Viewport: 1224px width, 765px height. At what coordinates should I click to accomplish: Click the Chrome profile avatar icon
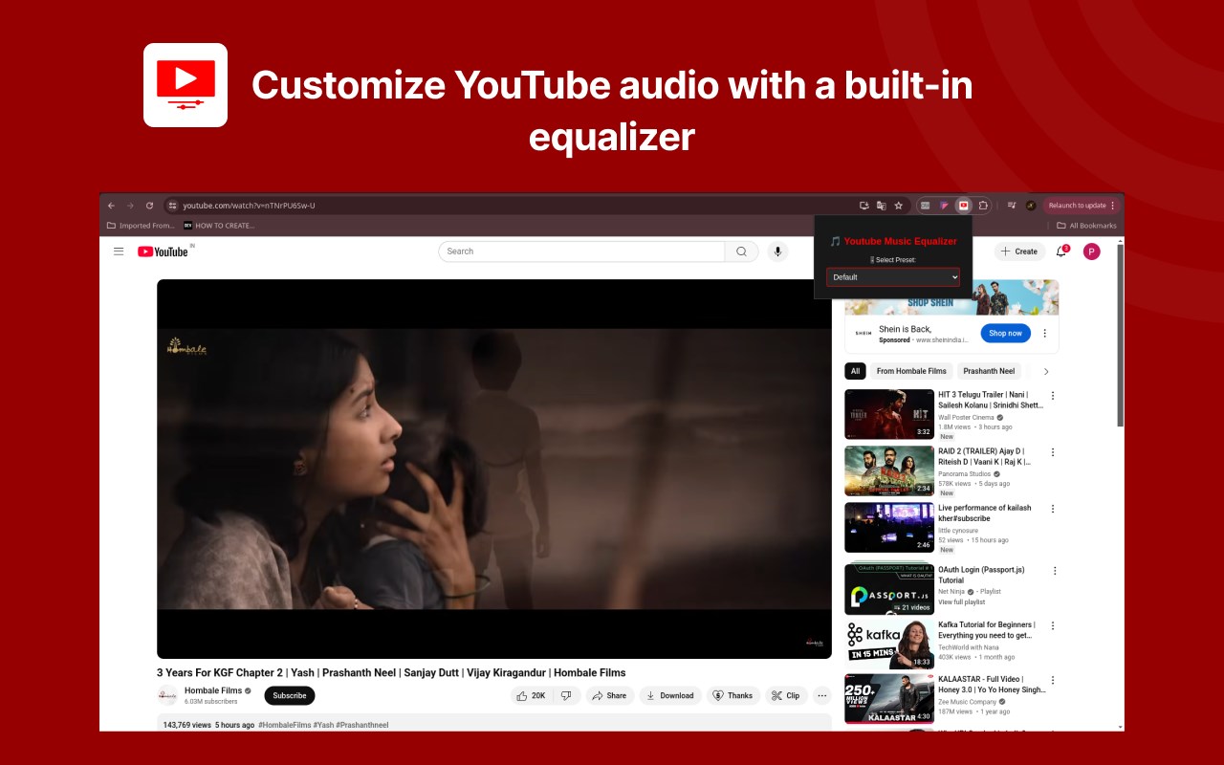(1031, 206)
